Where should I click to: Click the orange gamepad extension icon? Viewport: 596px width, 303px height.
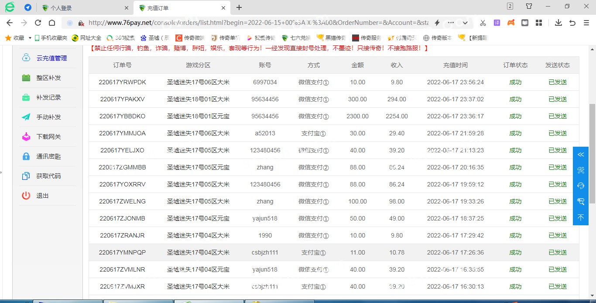pos(511,23)
